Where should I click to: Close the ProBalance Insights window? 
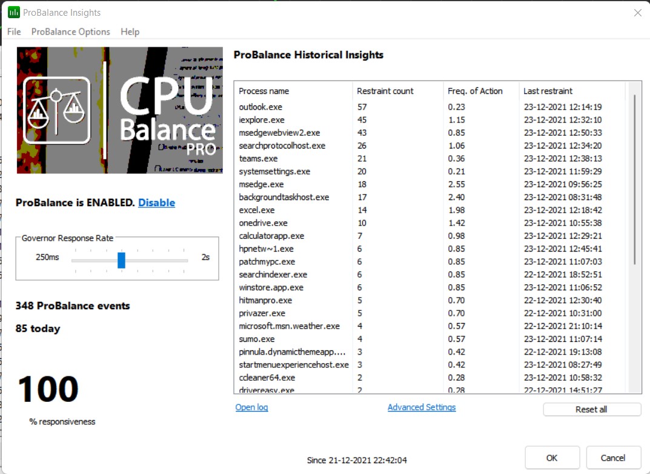pos(638,13)
